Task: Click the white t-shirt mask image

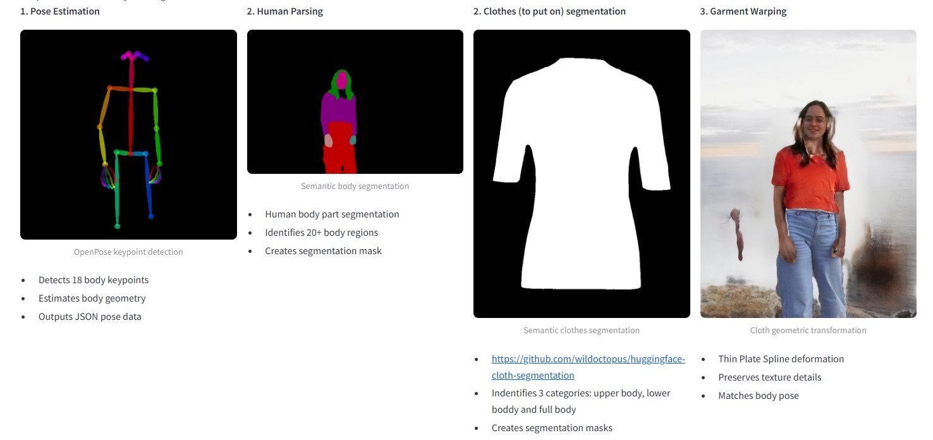Action: pos(582,174)
